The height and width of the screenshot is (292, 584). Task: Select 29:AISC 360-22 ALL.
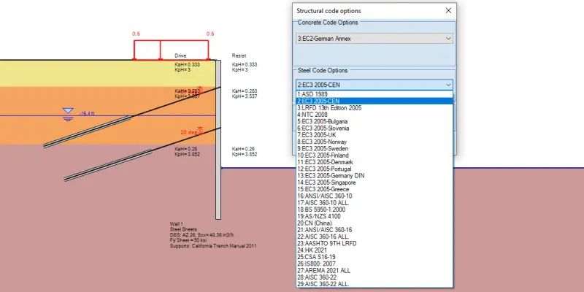[374, 284]
